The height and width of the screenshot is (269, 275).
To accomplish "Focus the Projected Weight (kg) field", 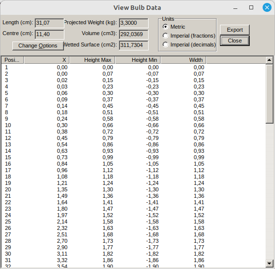I will (x=134, y=23).
